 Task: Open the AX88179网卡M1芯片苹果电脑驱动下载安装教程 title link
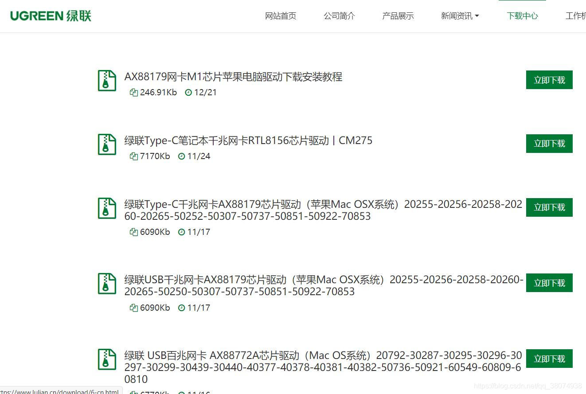click(233, 77)
